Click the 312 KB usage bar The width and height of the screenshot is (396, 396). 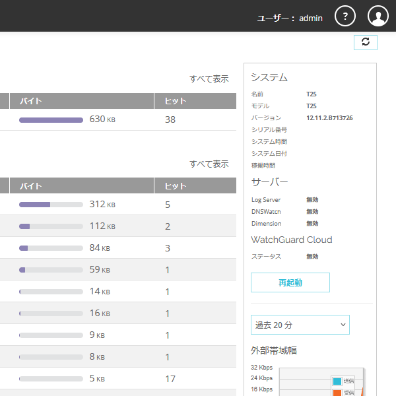(51, 205)
